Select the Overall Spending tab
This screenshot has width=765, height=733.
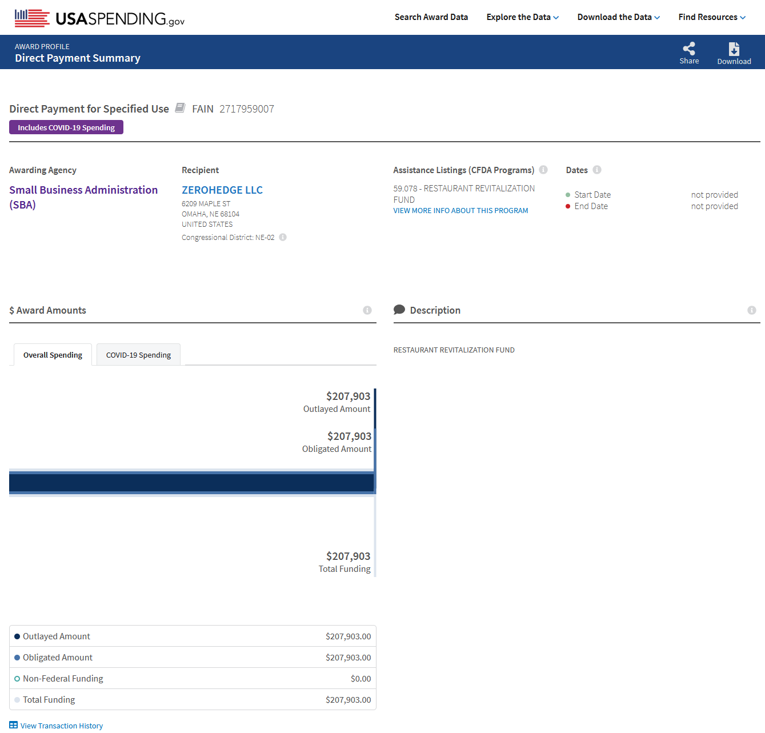point(53,355)
